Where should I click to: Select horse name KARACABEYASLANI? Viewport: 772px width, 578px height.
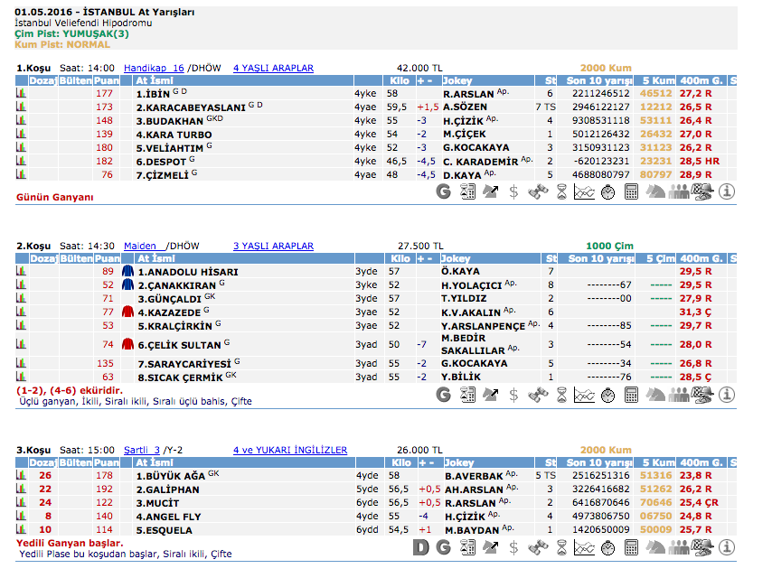point(191,107)
